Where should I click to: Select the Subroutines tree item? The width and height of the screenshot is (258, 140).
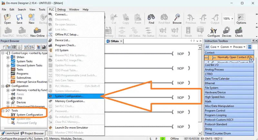pyautogui.click(x=24, y=78)
